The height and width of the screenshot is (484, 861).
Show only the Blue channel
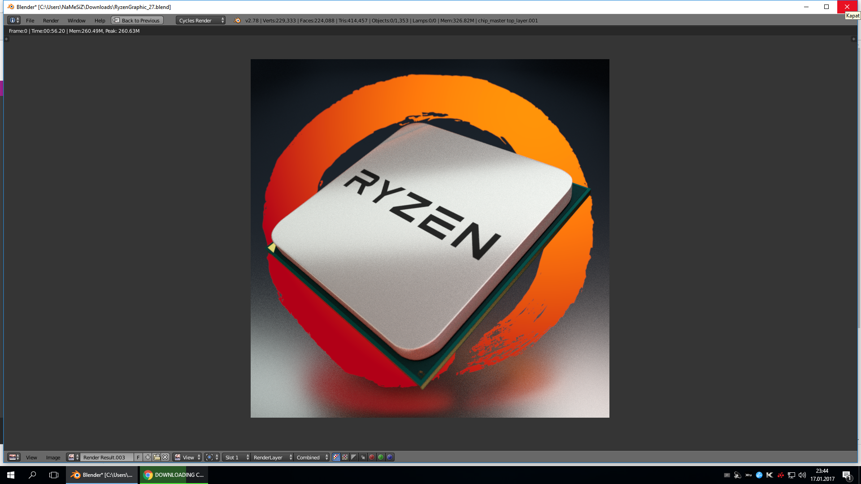[390, 457]
